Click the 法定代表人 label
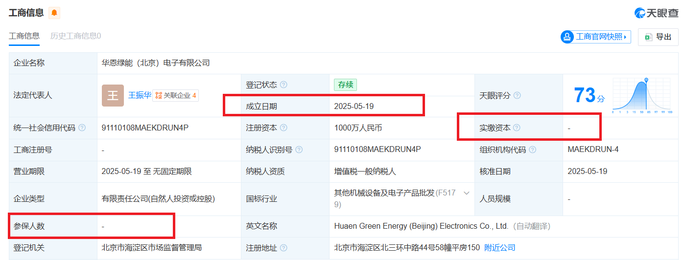Viewport: 685px width, 260px height. pyautogui.click(x=33, y=95)
